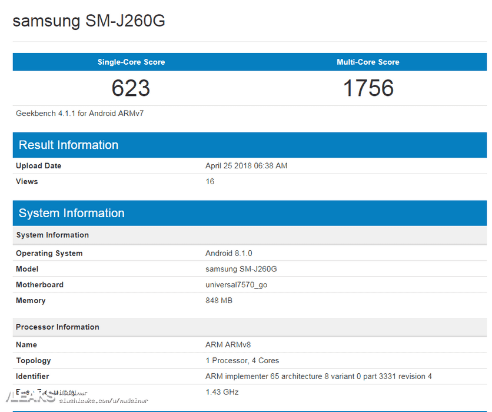The height and width of the screenshot is (412, 492).
Task: Expand the Processor Information subsection
Action: click(x=57, y=327)
